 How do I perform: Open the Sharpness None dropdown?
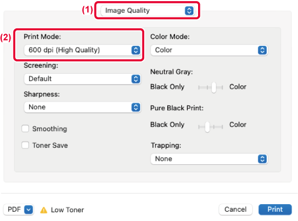(82, 107)
